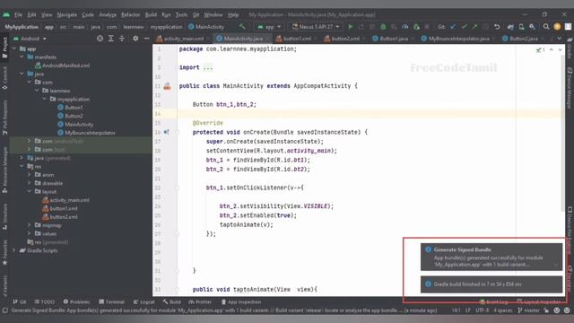Collapse the res folder
Viewport: 574px width, 323px height.
pos(22,166)
